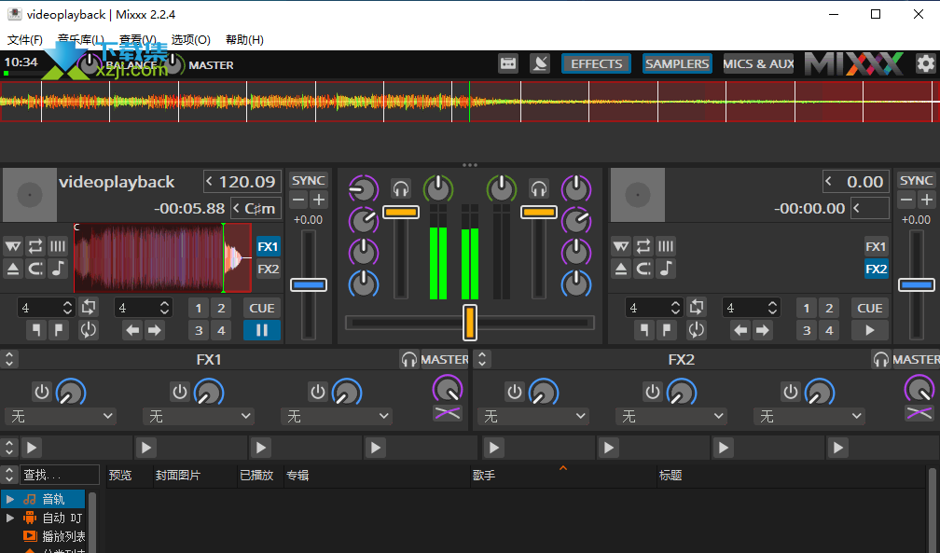Open second effect dropdown in FX1
Screen dimensions: 940x553
coord(198,416)
